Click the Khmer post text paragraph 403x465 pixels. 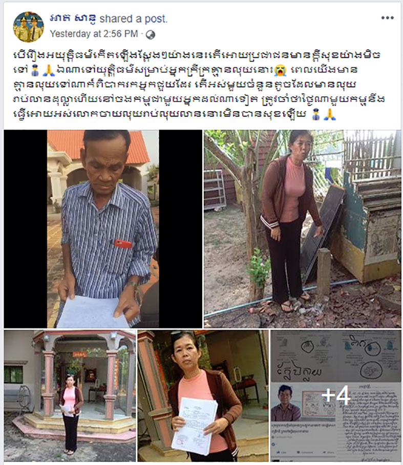199,84
